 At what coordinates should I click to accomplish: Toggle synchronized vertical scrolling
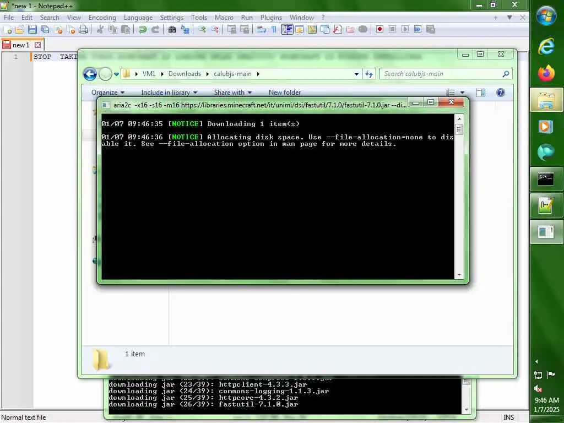coord(232,30)
